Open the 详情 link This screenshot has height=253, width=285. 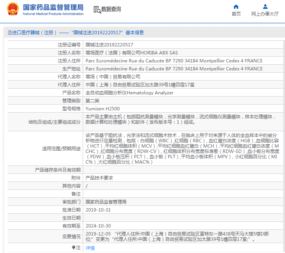90,248
